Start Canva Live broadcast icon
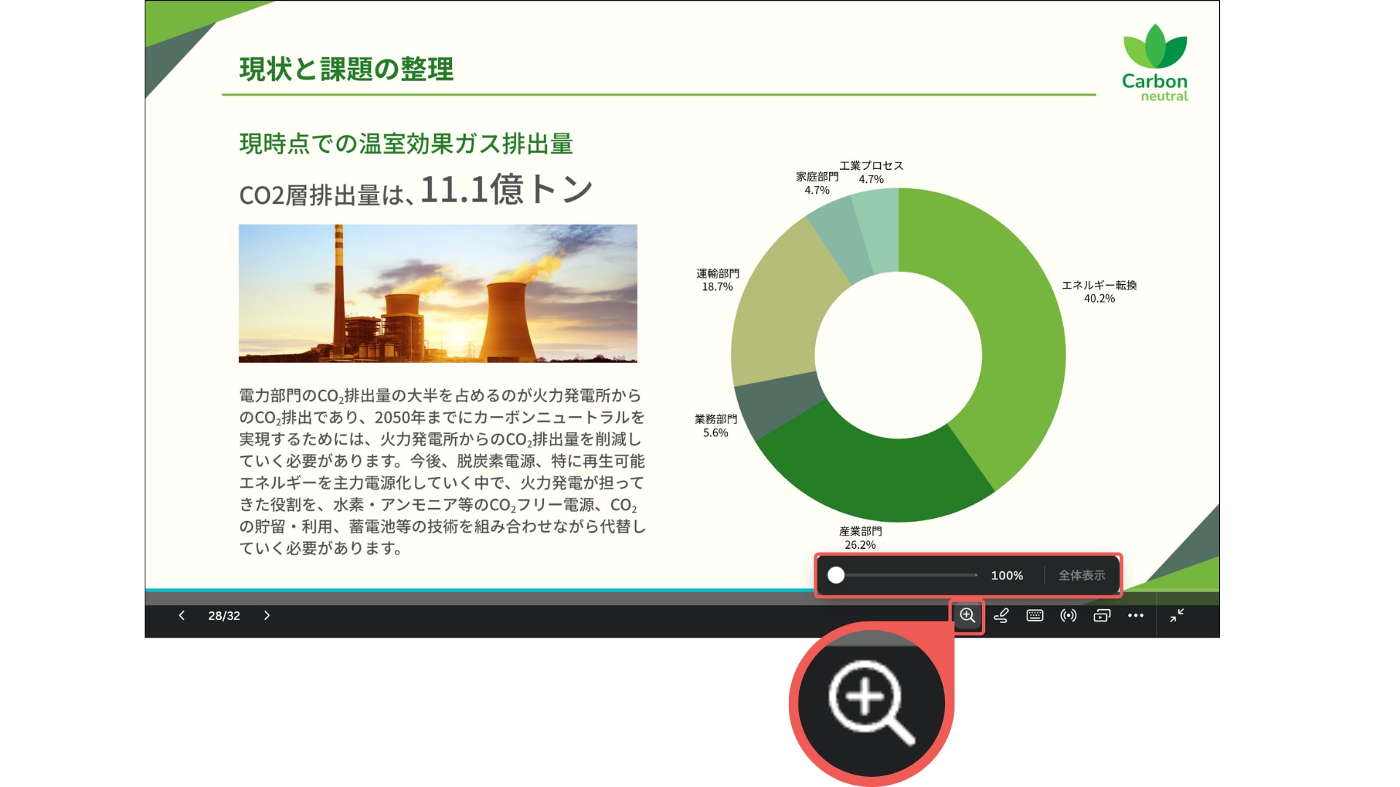 pos(1068,616)
